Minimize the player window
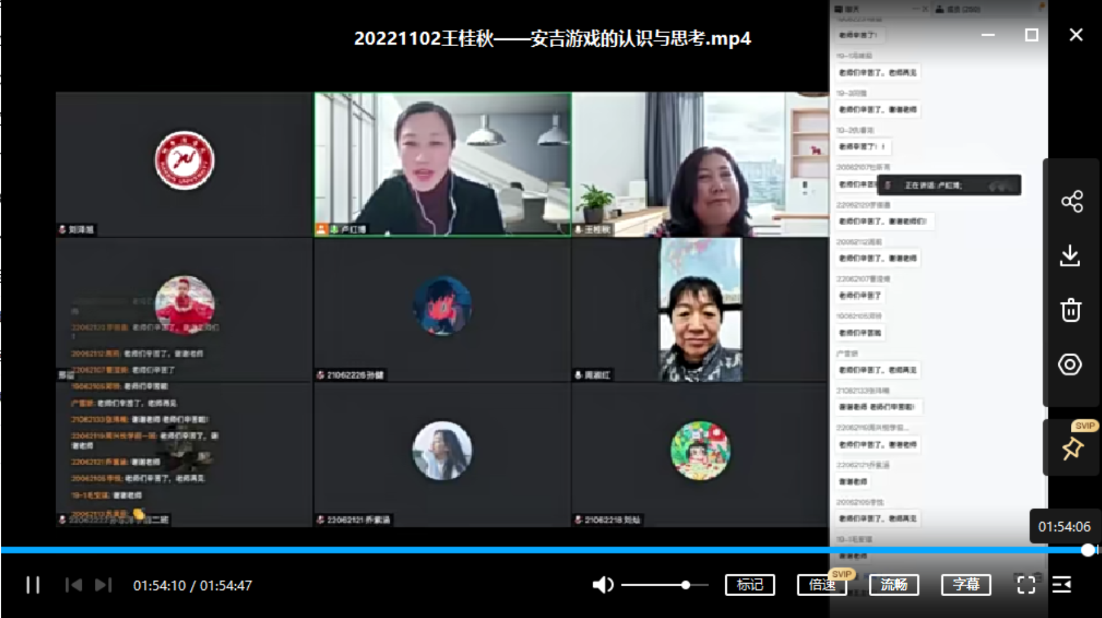This screenshot has width=1102, height=618. (x=988, y=36)
